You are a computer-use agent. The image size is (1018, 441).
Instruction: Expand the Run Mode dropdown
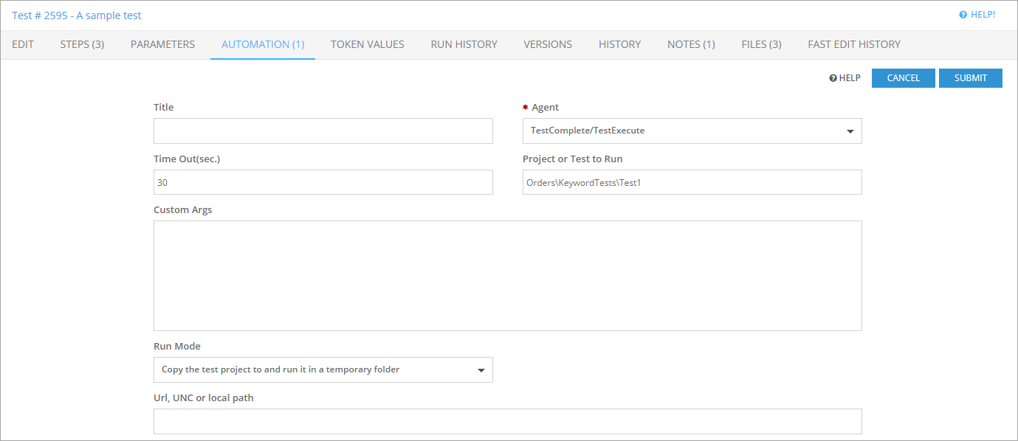[323, 369]
